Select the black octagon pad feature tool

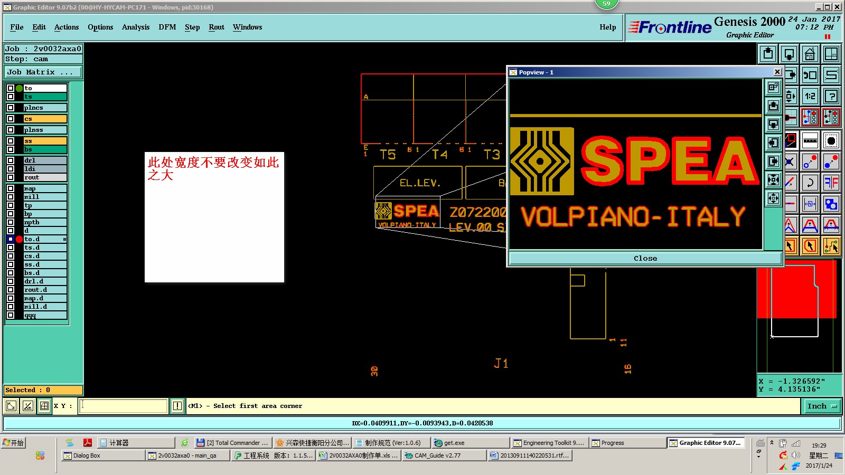click(x=831, y=141)
